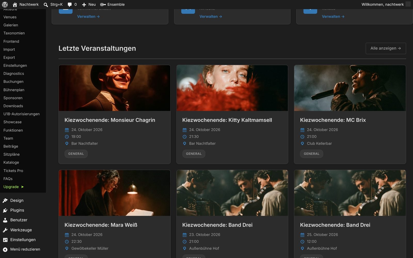This screenshot has width=413, height=258.
Task: Click Verwalten link in the right top card
Action: (x=333, y=17)
